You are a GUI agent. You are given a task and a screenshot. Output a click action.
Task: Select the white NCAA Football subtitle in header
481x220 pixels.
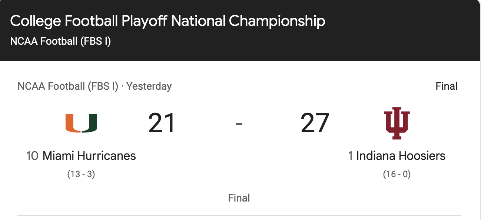[60, 41]
